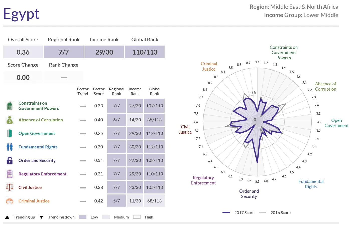Viewport: 354px width, 225px height.
Task: Click the Civil Justice scales icon
Action: point(10,187)
